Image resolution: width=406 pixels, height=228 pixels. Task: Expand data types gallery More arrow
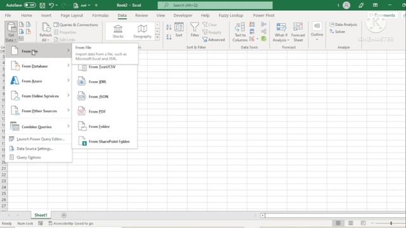(157, 38)
